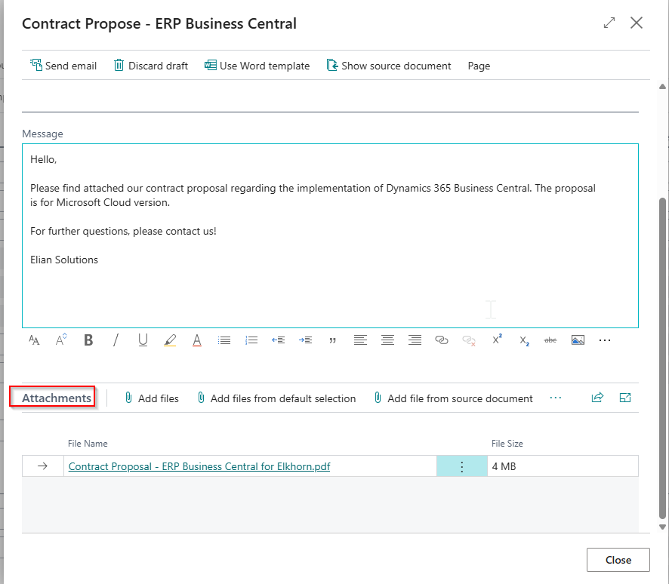Toggle underline formatting
The height and width of the screenshot is (584, 669).
pyautogui.click(x=143, y=340)
